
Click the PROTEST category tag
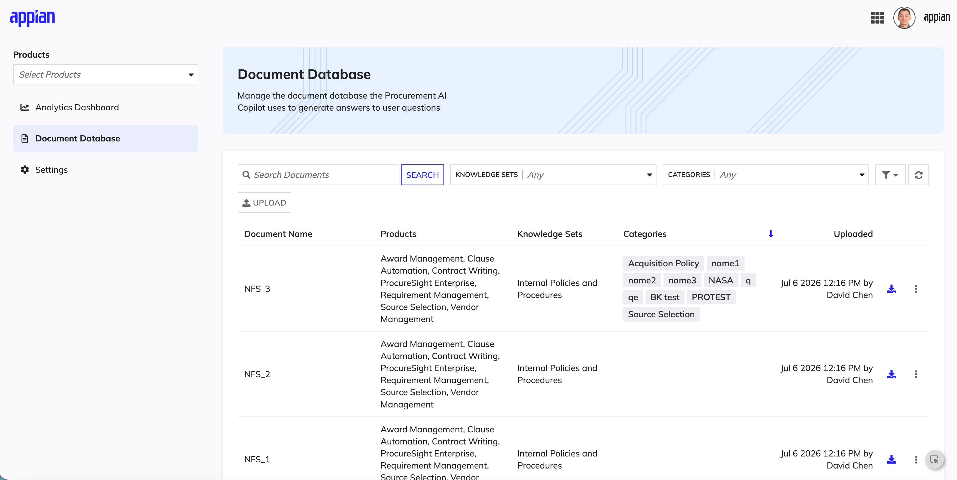pyautogui.click(x=711, y=297)
